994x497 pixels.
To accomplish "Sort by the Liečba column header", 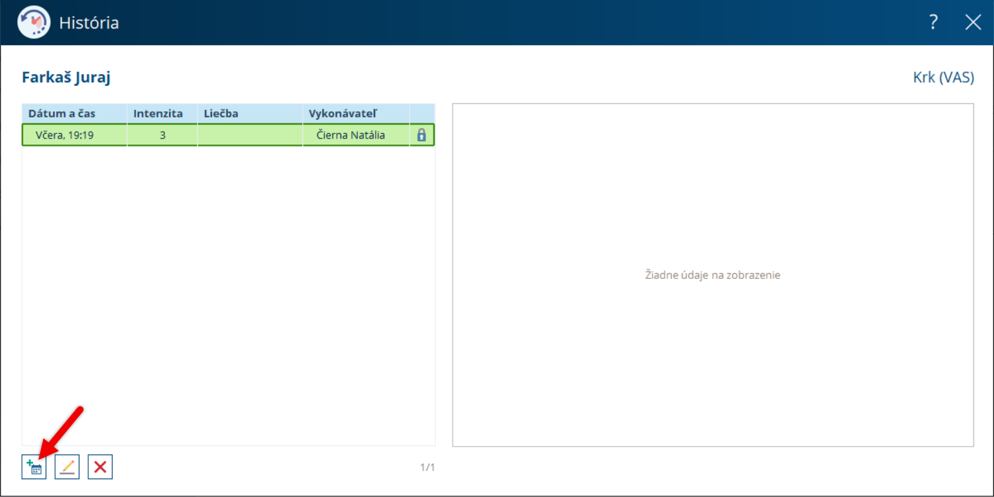I will click(x=250, y=113).
